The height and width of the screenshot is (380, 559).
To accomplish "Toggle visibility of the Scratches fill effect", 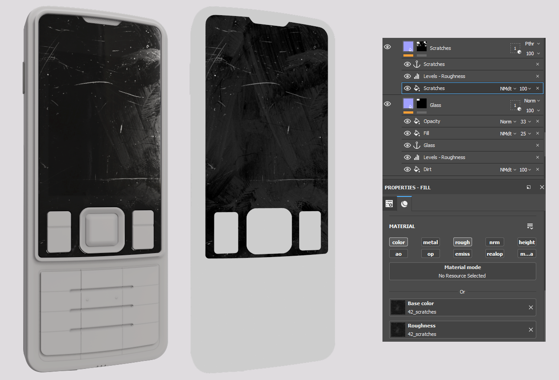I will [407, 88].
